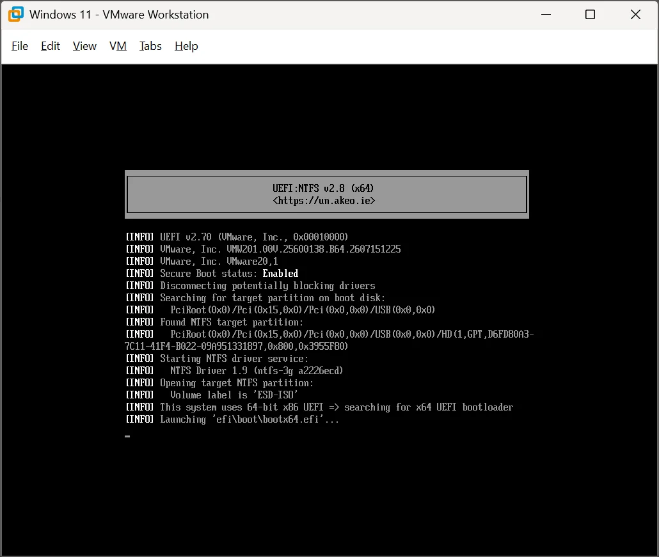Click 'Starting NTFS driver service:' line
Screen dimensions: 659x557
coord(217,359)
